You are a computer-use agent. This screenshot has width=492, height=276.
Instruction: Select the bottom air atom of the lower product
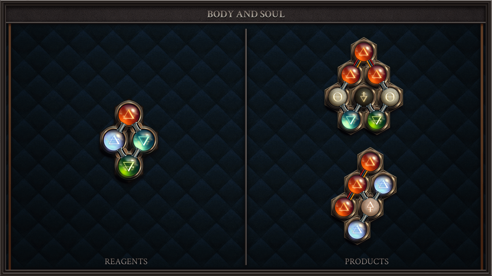point(357,230)
